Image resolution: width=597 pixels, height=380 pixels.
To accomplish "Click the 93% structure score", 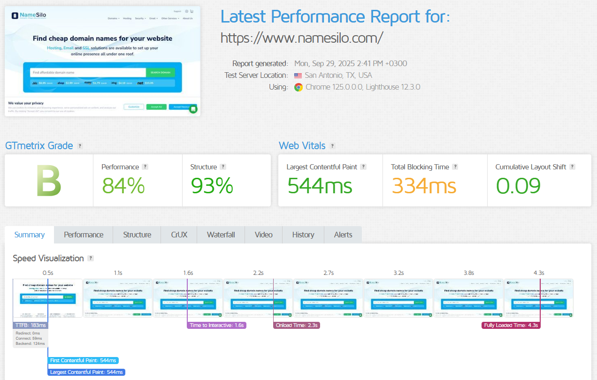I will pos(212,186).
